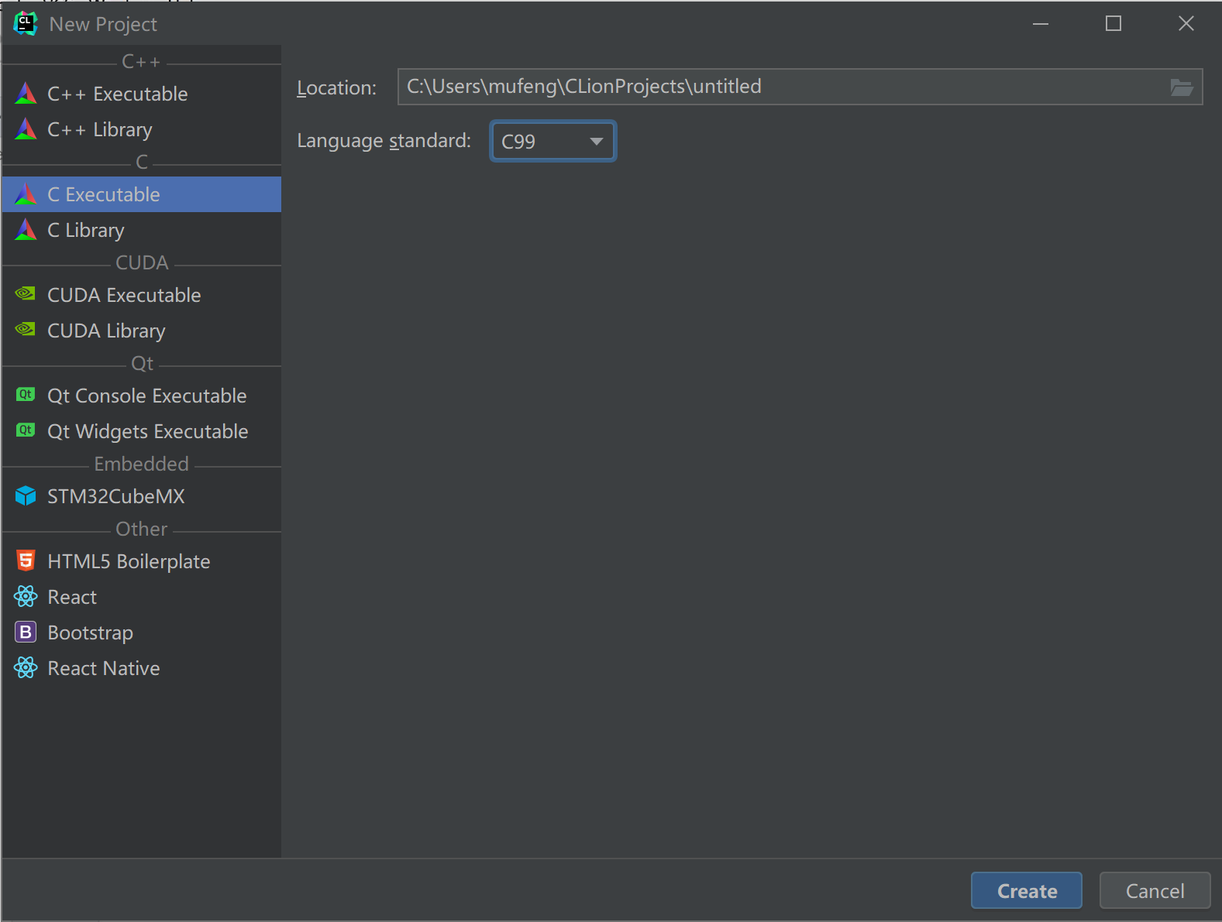Viewport: 1222px width, 922px height.
Task: Select Qt Widgets Executable template
Action: pos(142,431)
